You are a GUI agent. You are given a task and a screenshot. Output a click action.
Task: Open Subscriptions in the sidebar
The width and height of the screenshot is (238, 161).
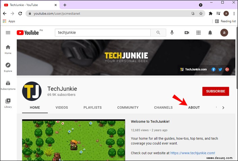coord(8,85)
